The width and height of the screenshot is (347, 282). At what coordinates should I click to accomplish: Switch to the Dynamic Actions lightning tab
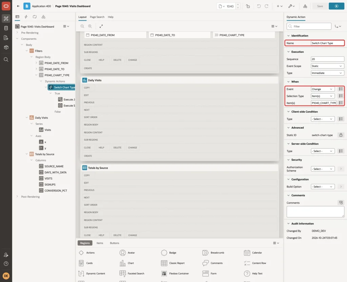[x=26, y=17]
